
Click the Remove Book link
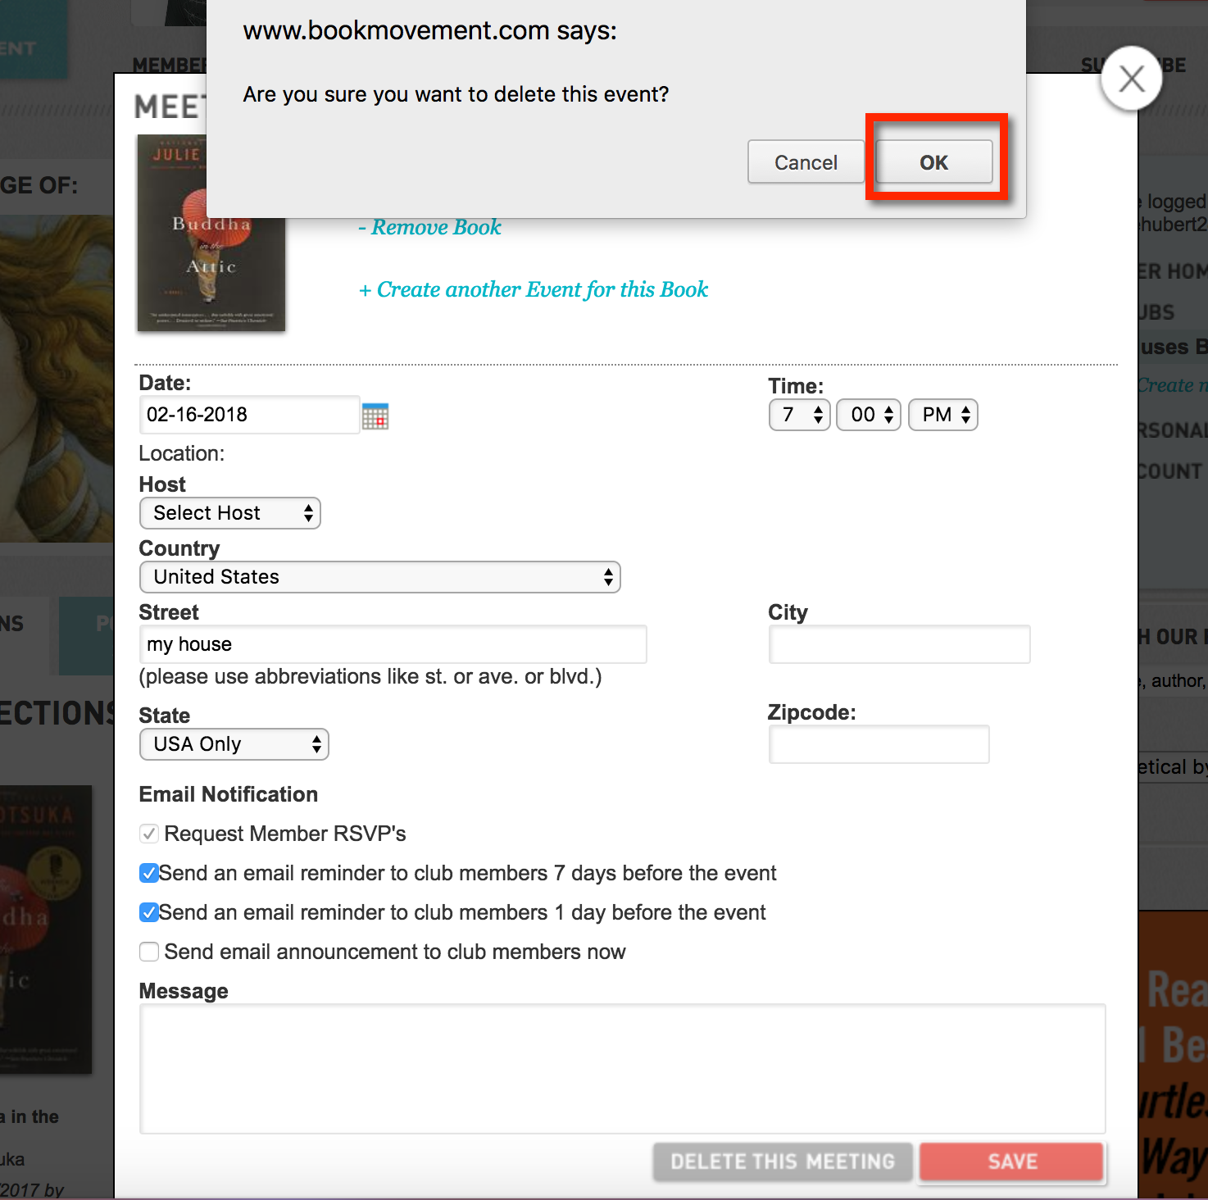click(x=430, y=227)
